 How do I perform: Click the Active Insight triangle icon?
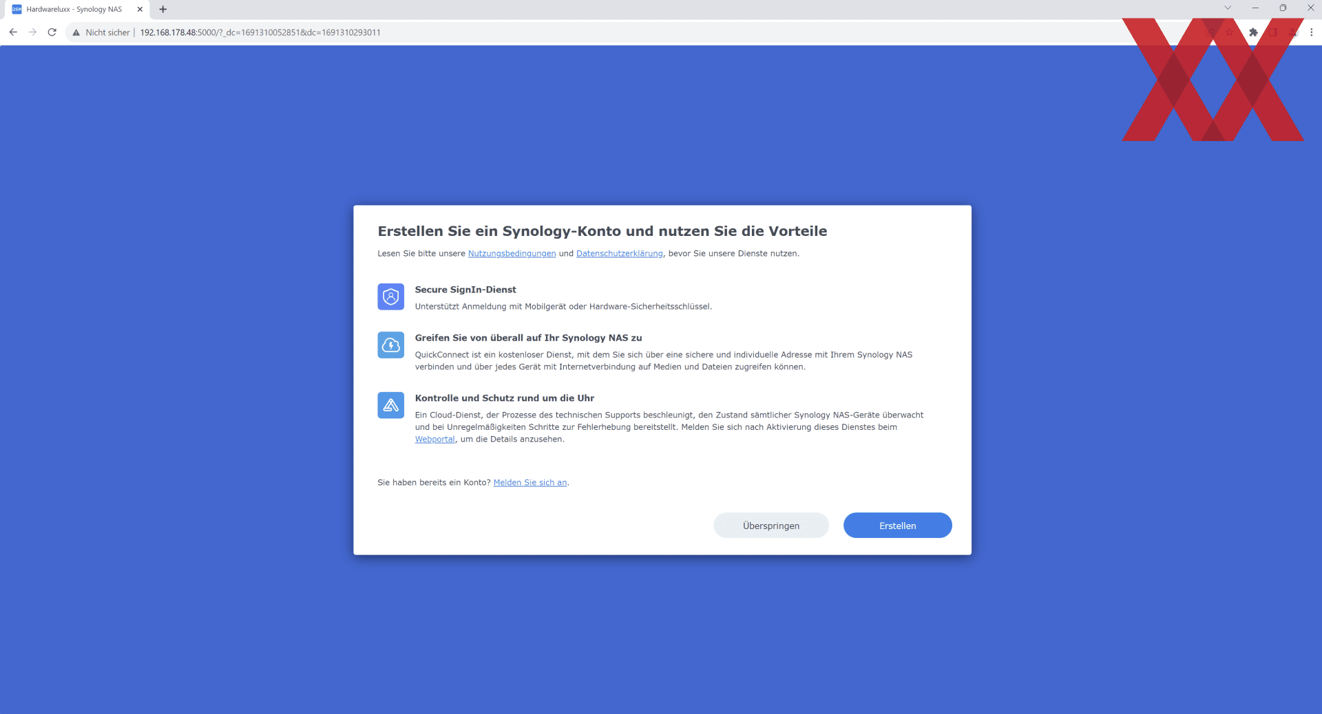[390, 405]
